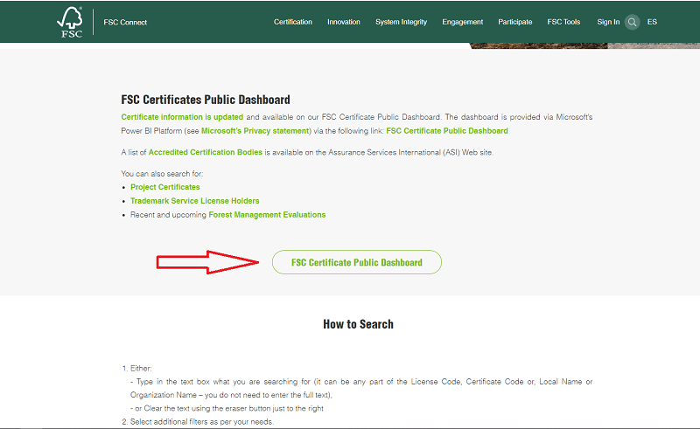Click the FSC Certificate Public Dashboard button
Screen dimensions: 700x429
click(x=356, y=262)
